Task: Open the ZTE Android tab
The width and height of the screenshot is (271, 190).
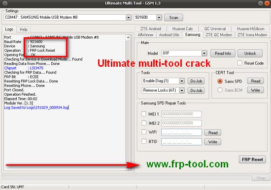Action: (x=151, y=29)
